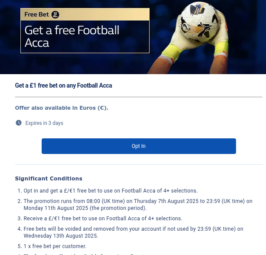Click the divider line below the offer heading
266x255 pixels.
[x=138, y=97]
